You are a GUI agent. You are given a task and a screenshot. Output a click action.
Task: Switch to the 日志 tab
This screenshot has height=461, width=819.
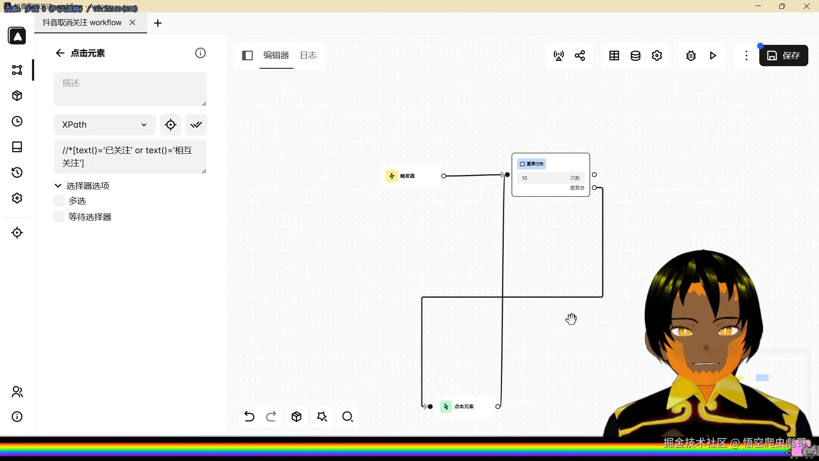(x=308, y=55)
